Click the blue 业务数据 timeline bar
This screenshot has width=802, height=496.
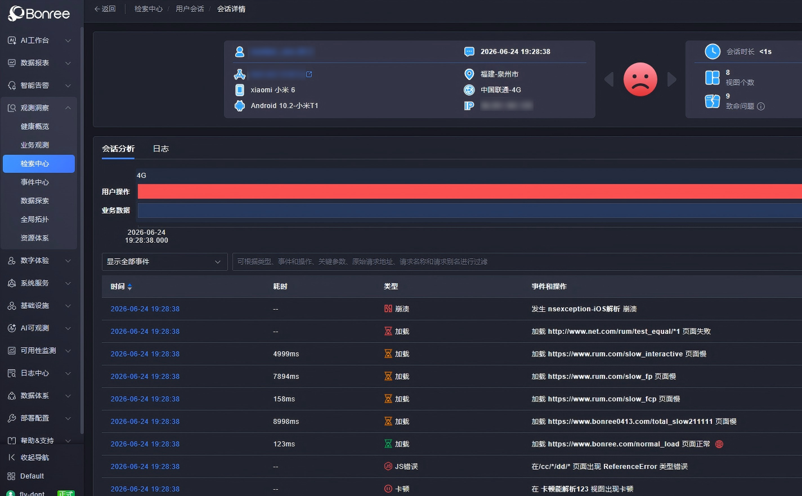click(x=470, y=211)
